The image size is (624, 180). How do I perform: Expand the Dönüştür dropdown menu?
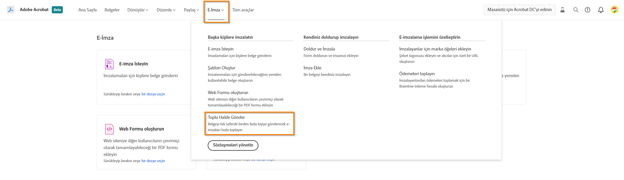coord(138,10)
